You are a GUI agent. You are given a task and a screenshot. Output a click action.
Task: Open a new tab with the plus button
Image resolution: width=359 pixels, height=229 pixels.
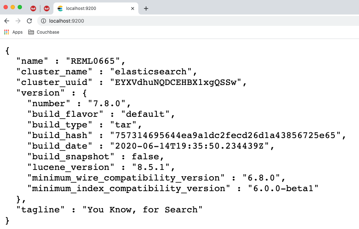tap(146, 8)
